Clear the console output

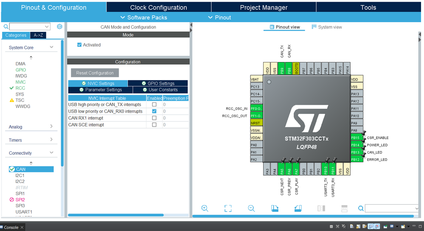coord(352,226)
